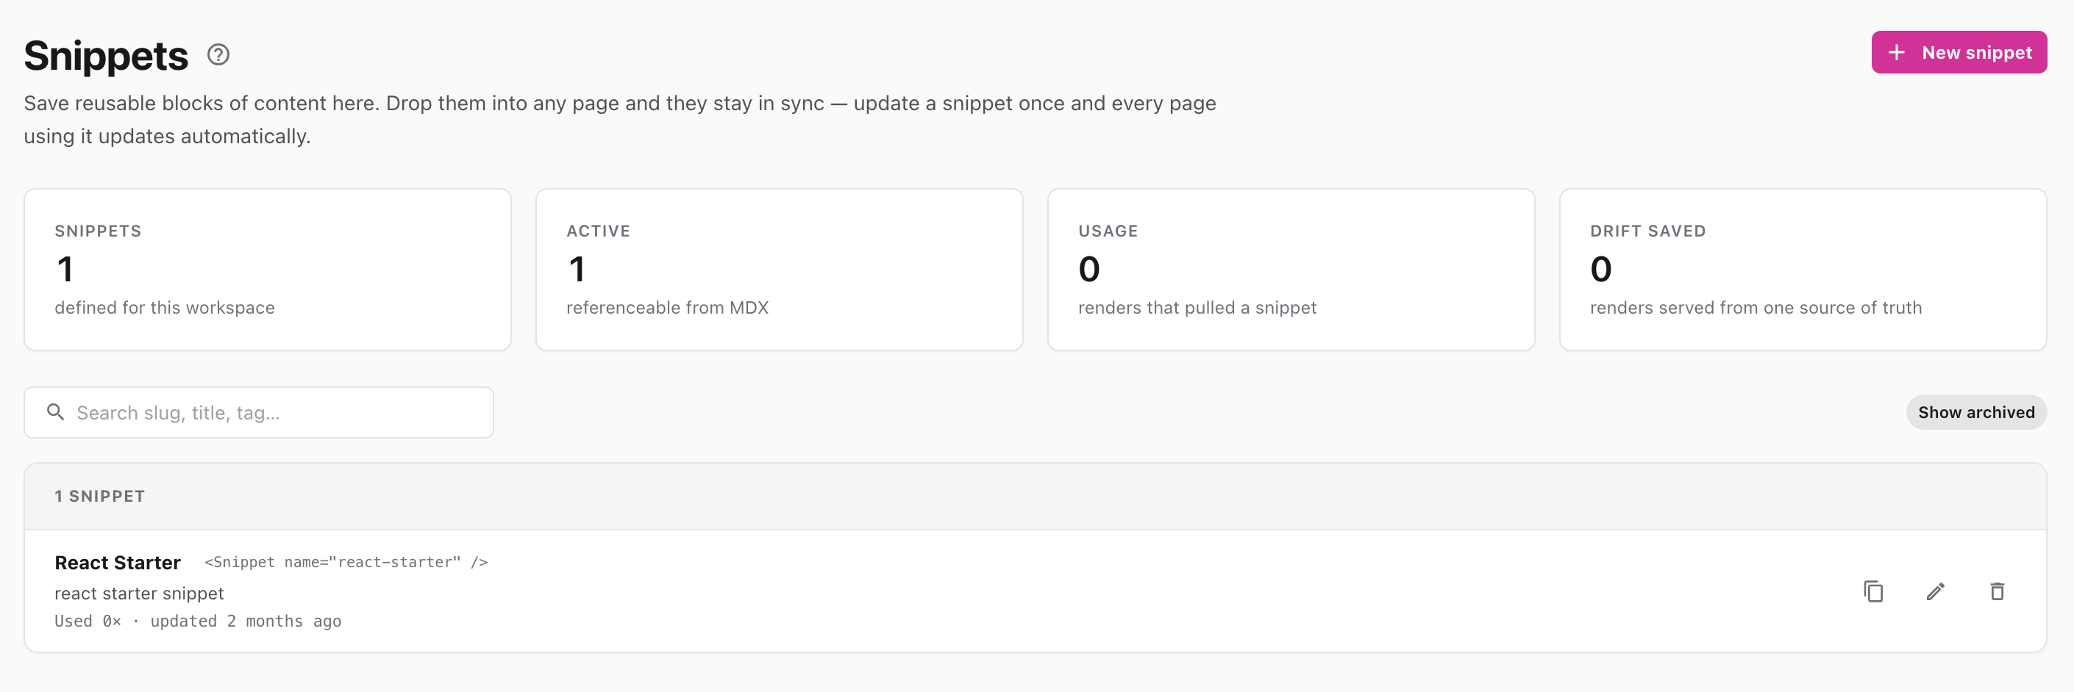Click the Snippets count stat card
2074x692 pixels.
tap(267, 270)
